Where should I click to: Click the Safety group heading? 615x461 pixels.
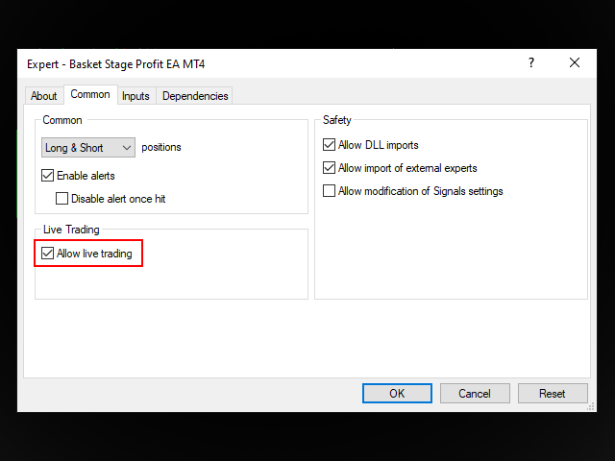tap(337, 120)
